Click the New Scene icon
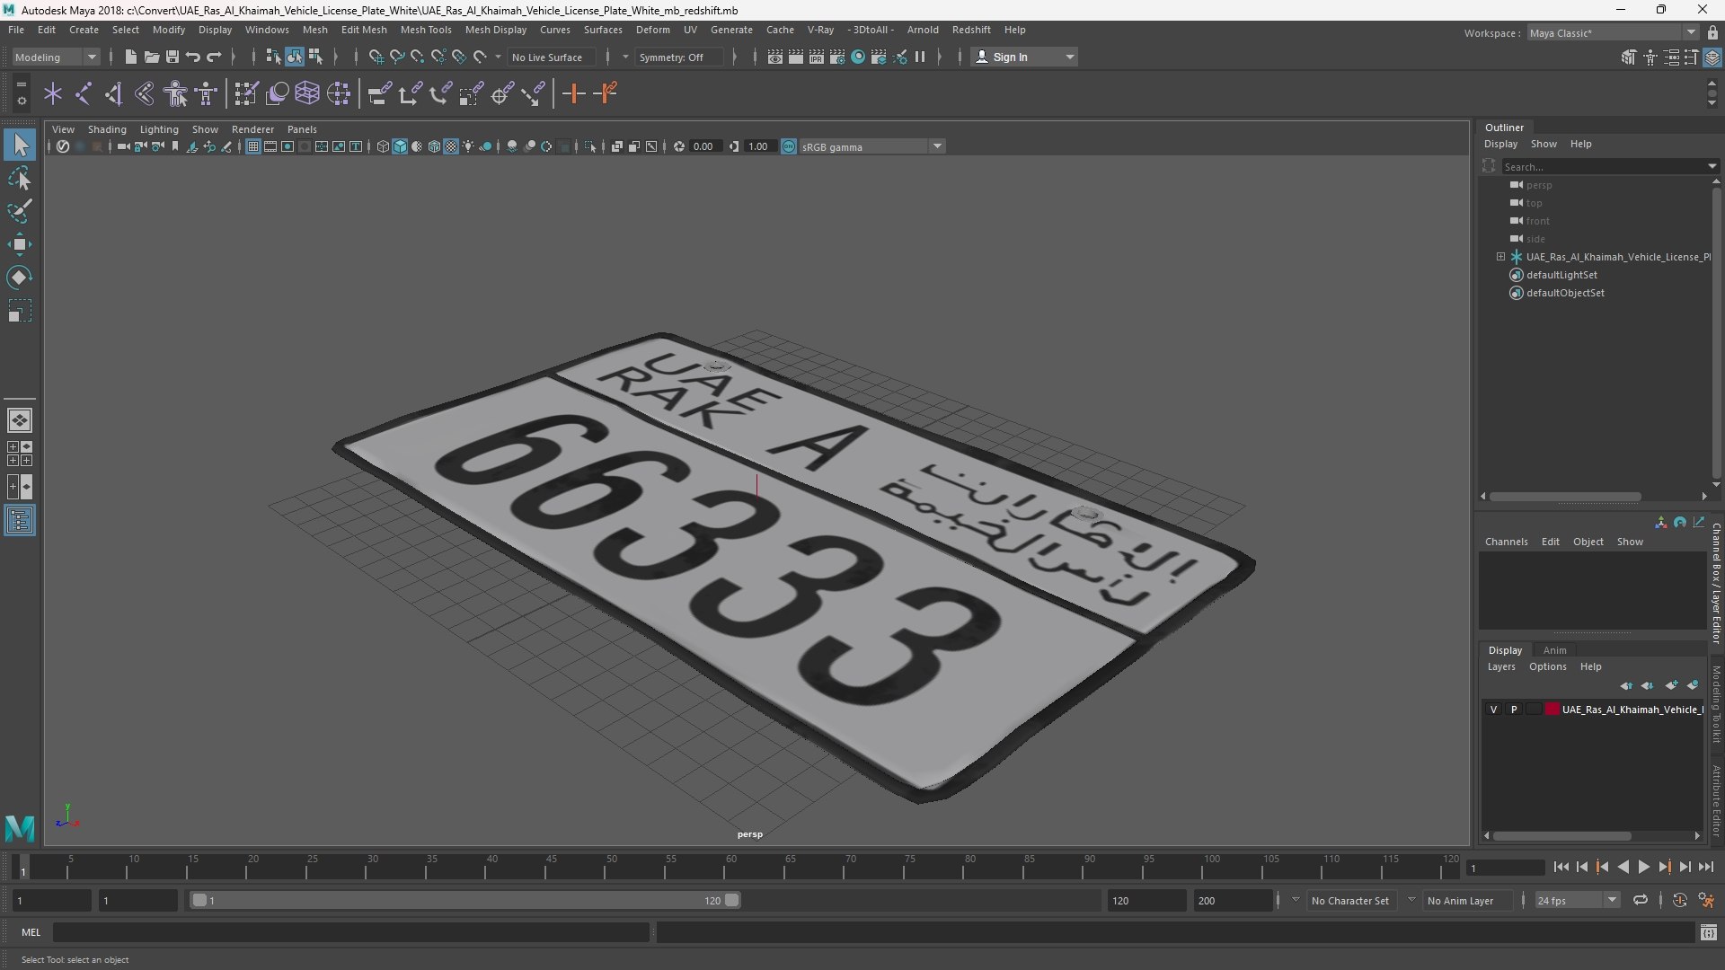The height and width of the screenshot is (970, 1725). click(131, 57)
